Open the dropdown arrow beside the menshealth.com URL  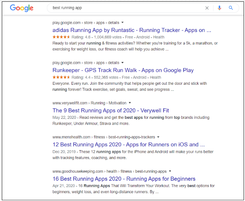tap(158, 137)
